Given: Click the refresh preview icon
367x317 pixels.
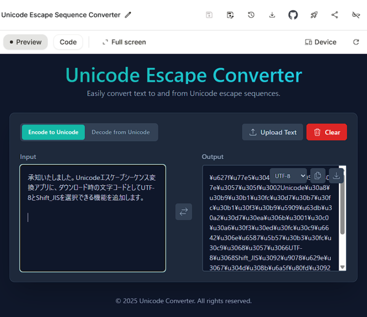Looking at the screenshot, I should click(x=356, y=42).
